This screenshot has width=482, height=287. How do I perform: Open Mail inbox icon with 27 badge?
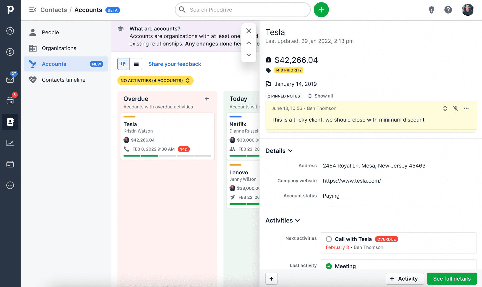(x=10, y=79)
